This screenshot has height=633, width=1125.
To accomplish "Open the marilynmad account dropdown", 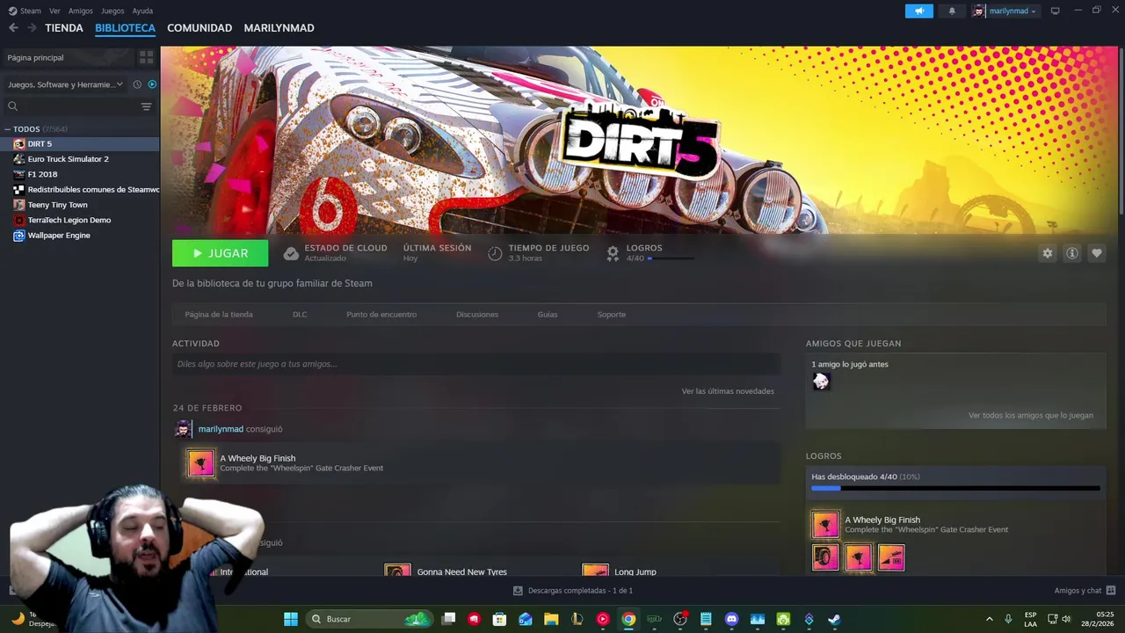I will point(1005,11).
